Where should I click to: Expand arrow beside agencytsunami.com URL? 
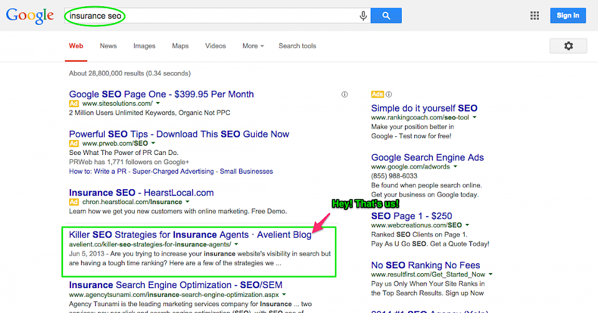[x=284, y=294]
